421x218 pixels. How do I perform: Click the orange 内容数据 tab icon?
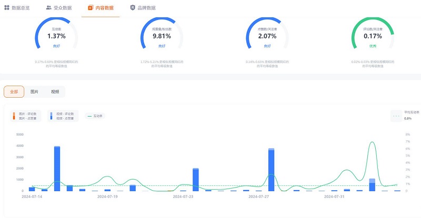(x=91, y=8)
